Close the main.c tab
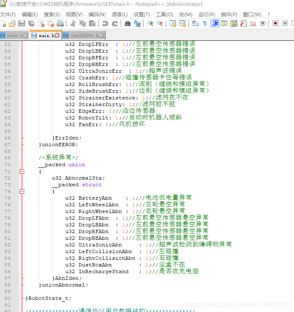Viewport: 294px width, 312px height. click(25, 36)
